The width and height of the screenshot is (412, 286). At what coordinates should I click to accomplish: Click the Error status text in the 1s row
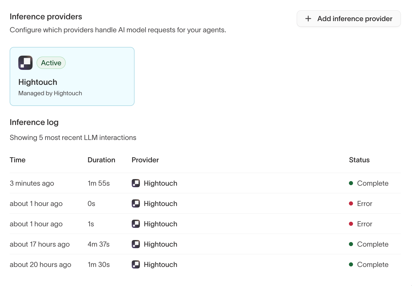365,224
